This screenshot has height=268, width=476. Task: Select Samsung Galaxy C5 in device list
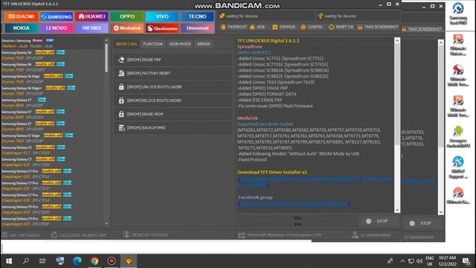(16, 147)
